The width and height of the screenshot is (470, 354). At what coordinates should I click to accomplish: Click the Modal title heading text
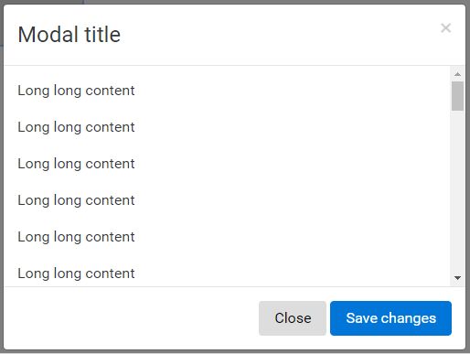(69, 35)
